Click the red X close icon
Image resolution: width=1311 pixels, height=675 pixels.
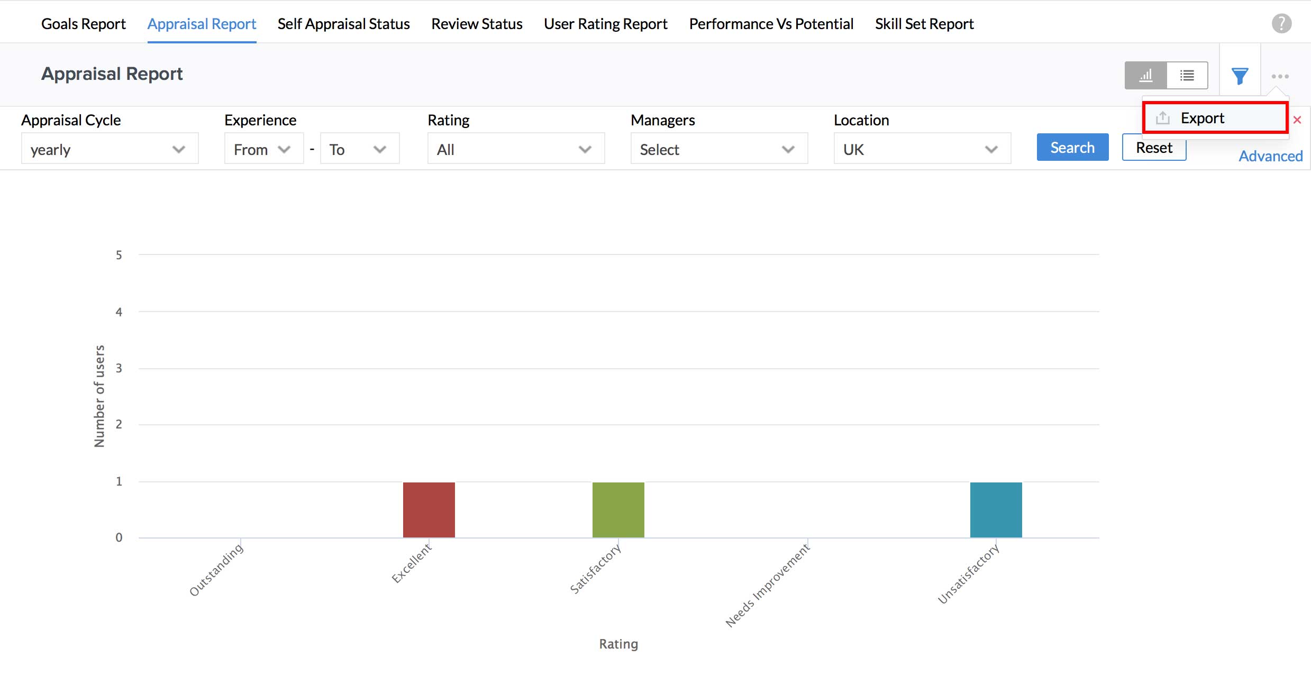(x=1297, y=120)
